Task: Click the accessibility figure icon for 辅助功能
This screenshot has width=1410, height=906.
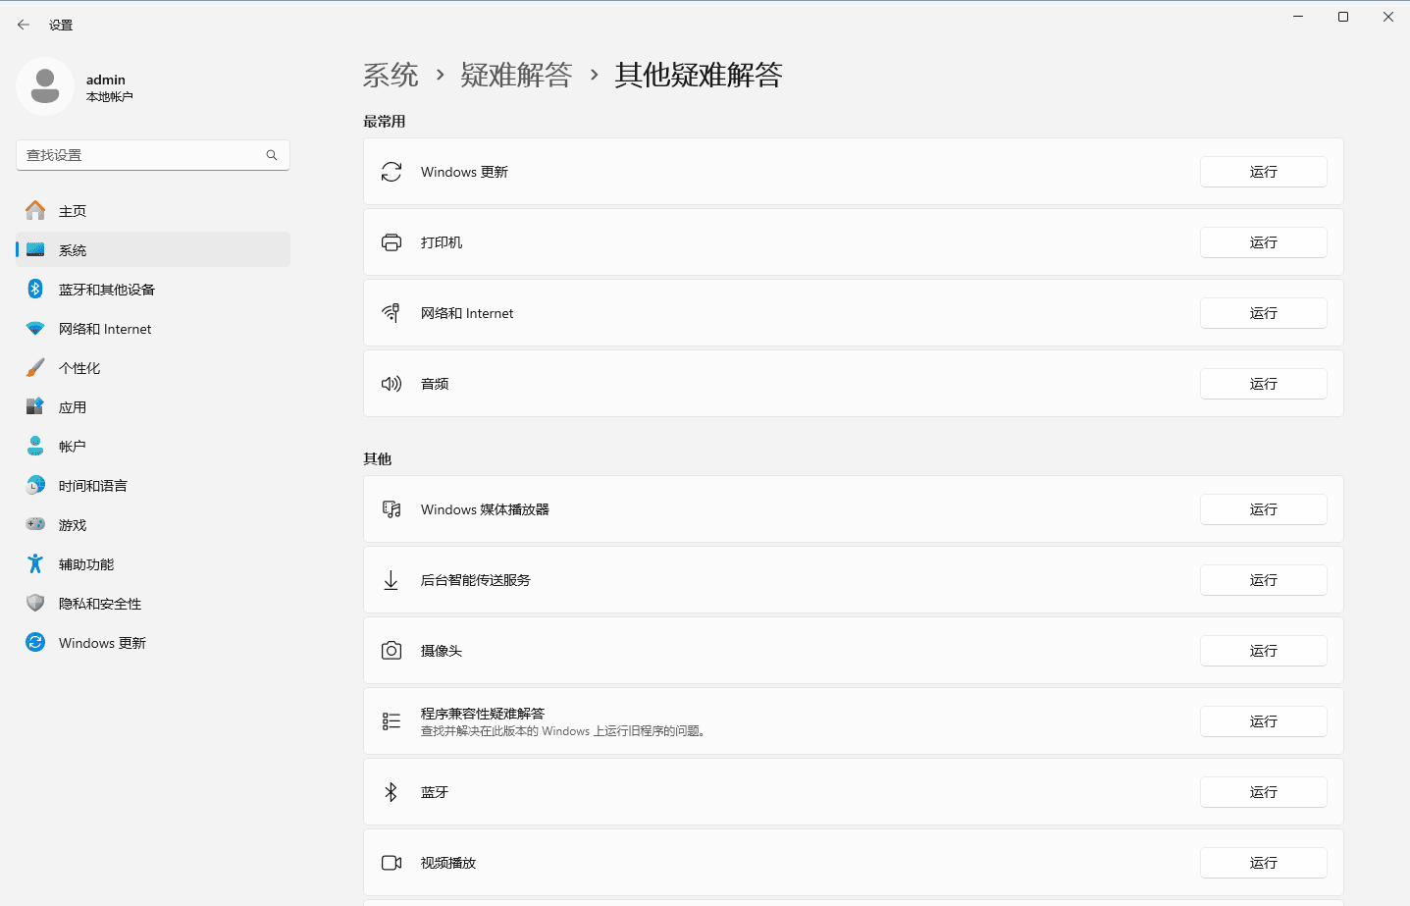Action: [x=35, y=563]
